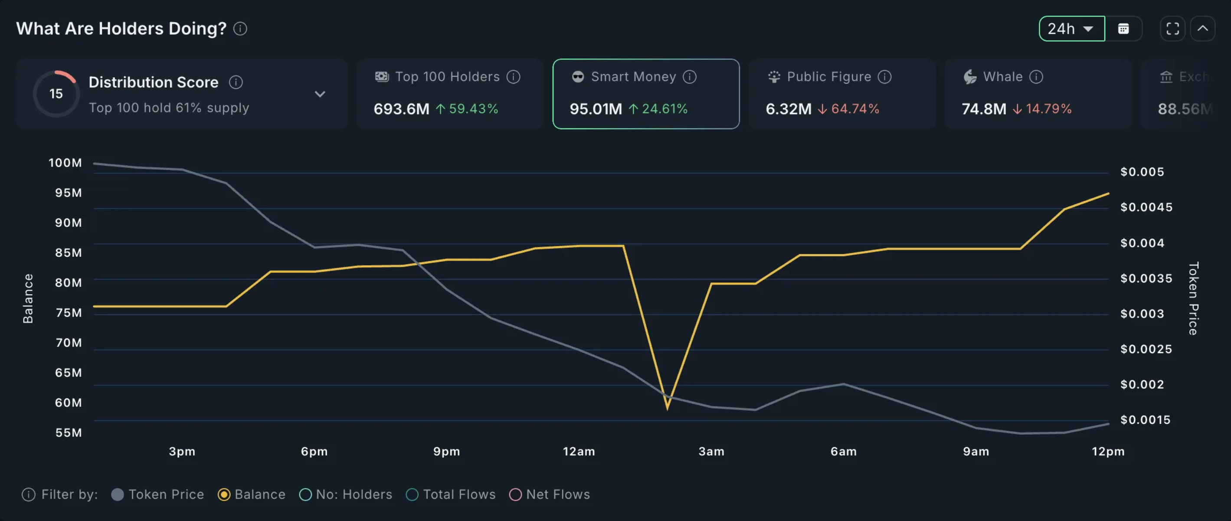
Task: Click the Distribution Score info icon
Action: [x=236, y=82]
